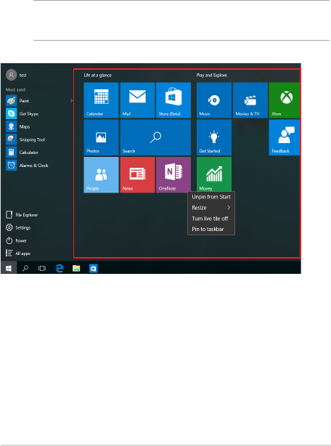
Task: Open the Mail tile
Action: [x=137, y=100]
